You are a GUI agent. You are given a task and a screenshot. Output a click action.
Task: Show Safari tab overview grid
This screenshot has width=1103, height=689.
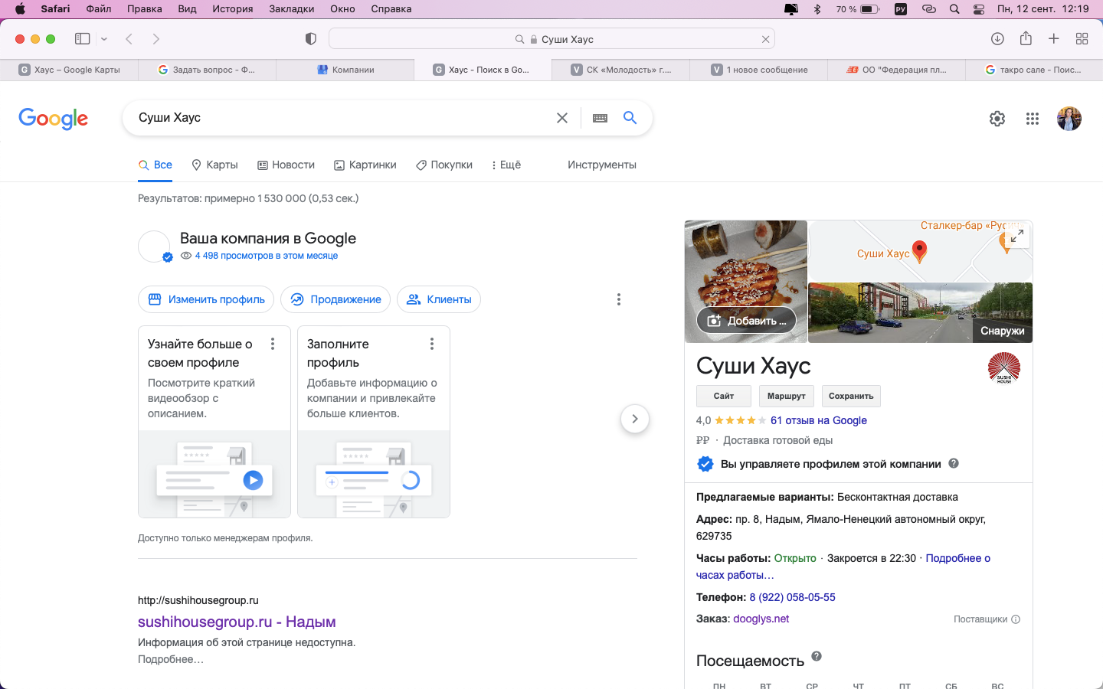tap(1082, 39)
